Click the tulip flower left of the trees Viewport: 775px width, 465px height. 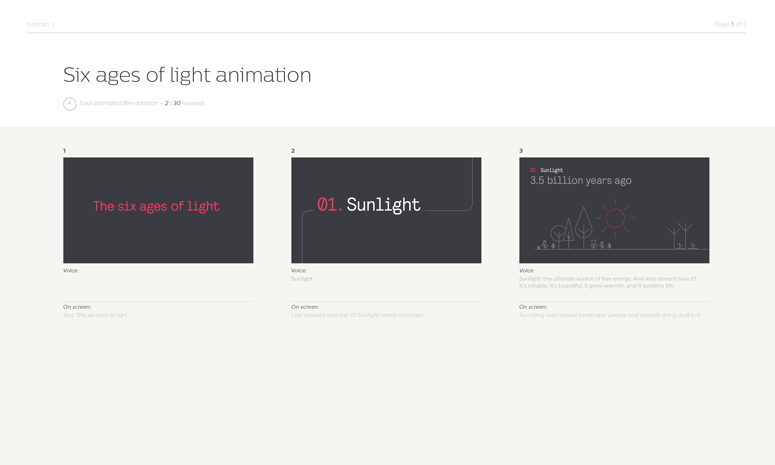(x=545, y=244)
